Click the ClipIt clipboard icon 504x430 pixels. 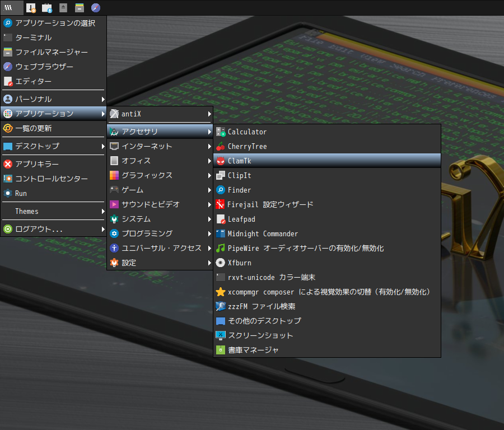pos(221,175)
